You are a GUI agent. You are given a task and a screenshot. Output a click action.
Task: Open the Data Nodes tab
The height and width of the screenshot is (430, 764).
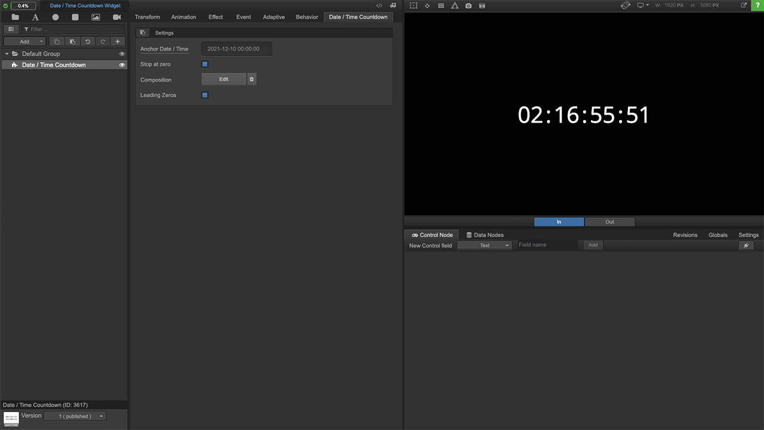pyautogui.click(x=485, y=235)
